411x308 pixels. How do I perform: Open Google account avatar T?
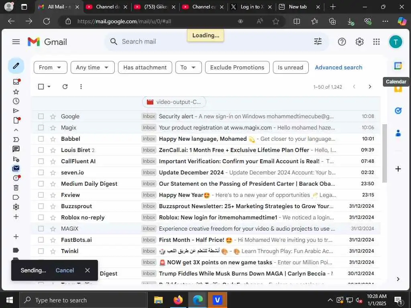[x=395, y=42]
